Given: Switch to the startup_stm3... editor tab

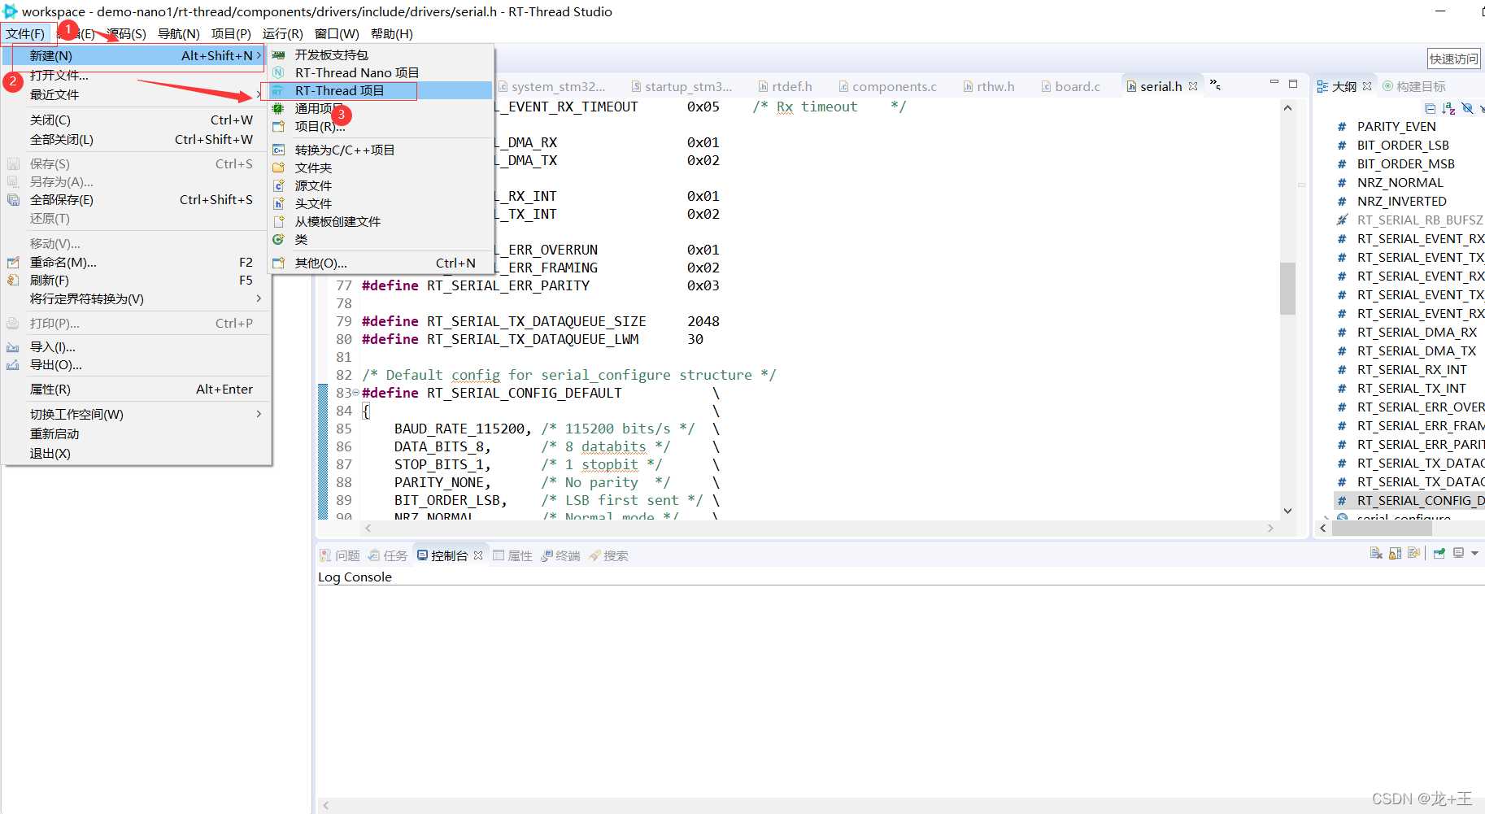Looking at the screenshot, I should click(x=683, y=86).
